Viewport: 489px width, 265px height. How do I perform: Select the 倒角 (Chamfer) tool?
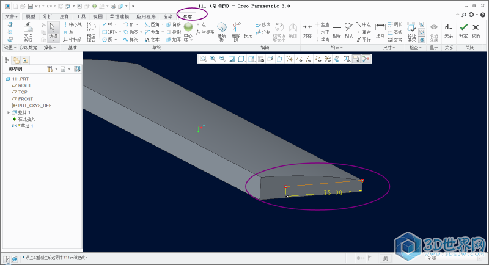coord(152,32)
